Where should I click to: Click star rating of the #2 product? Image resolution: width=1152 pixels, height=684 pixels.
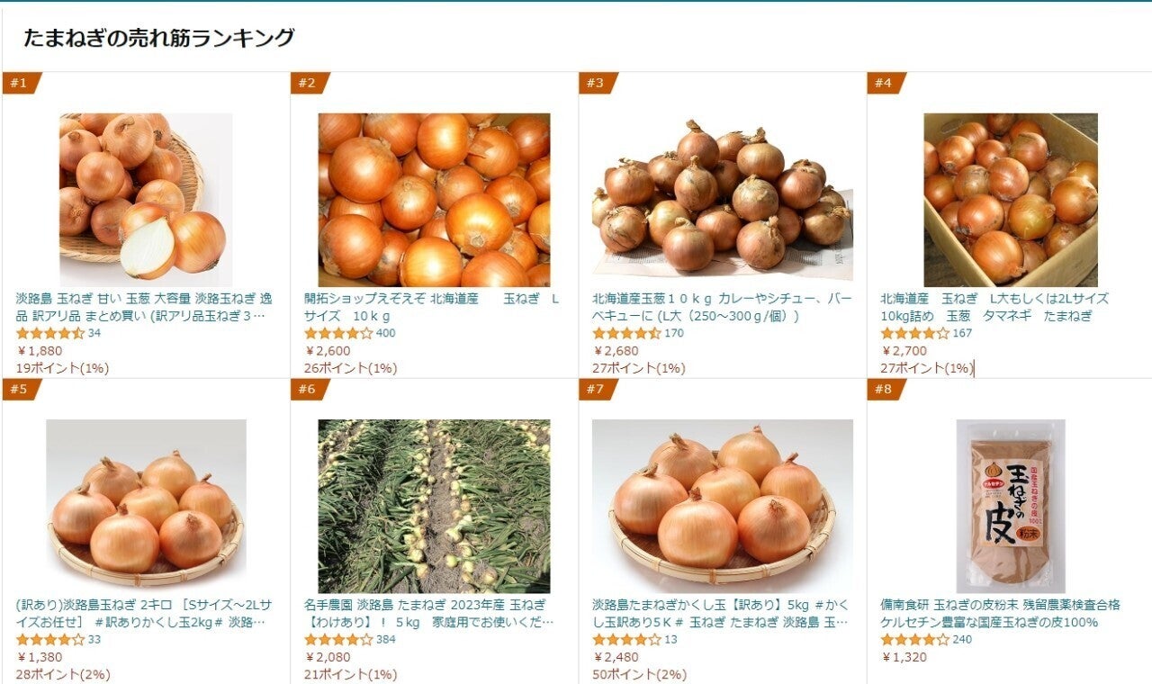point(337,333)
